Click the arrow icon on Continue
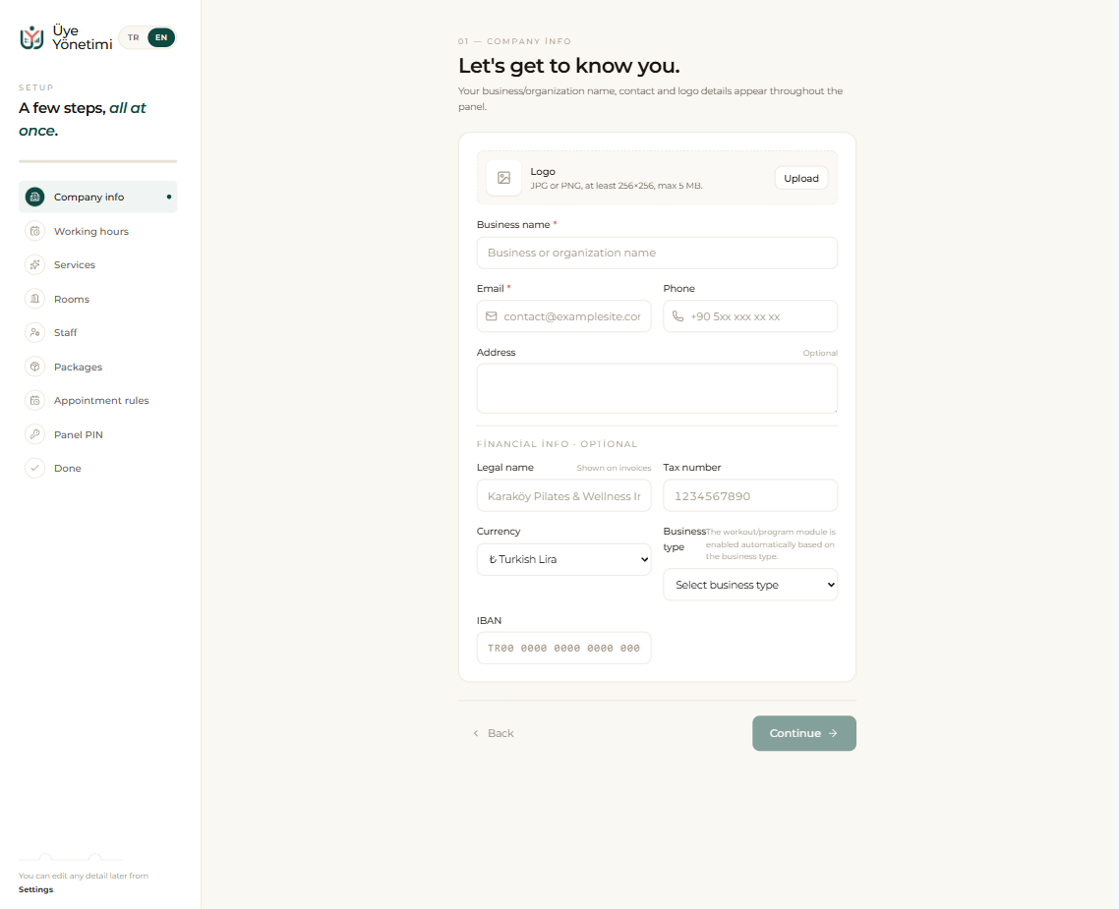The width and height of the screenshot is (1119, 909). point(833,733)
